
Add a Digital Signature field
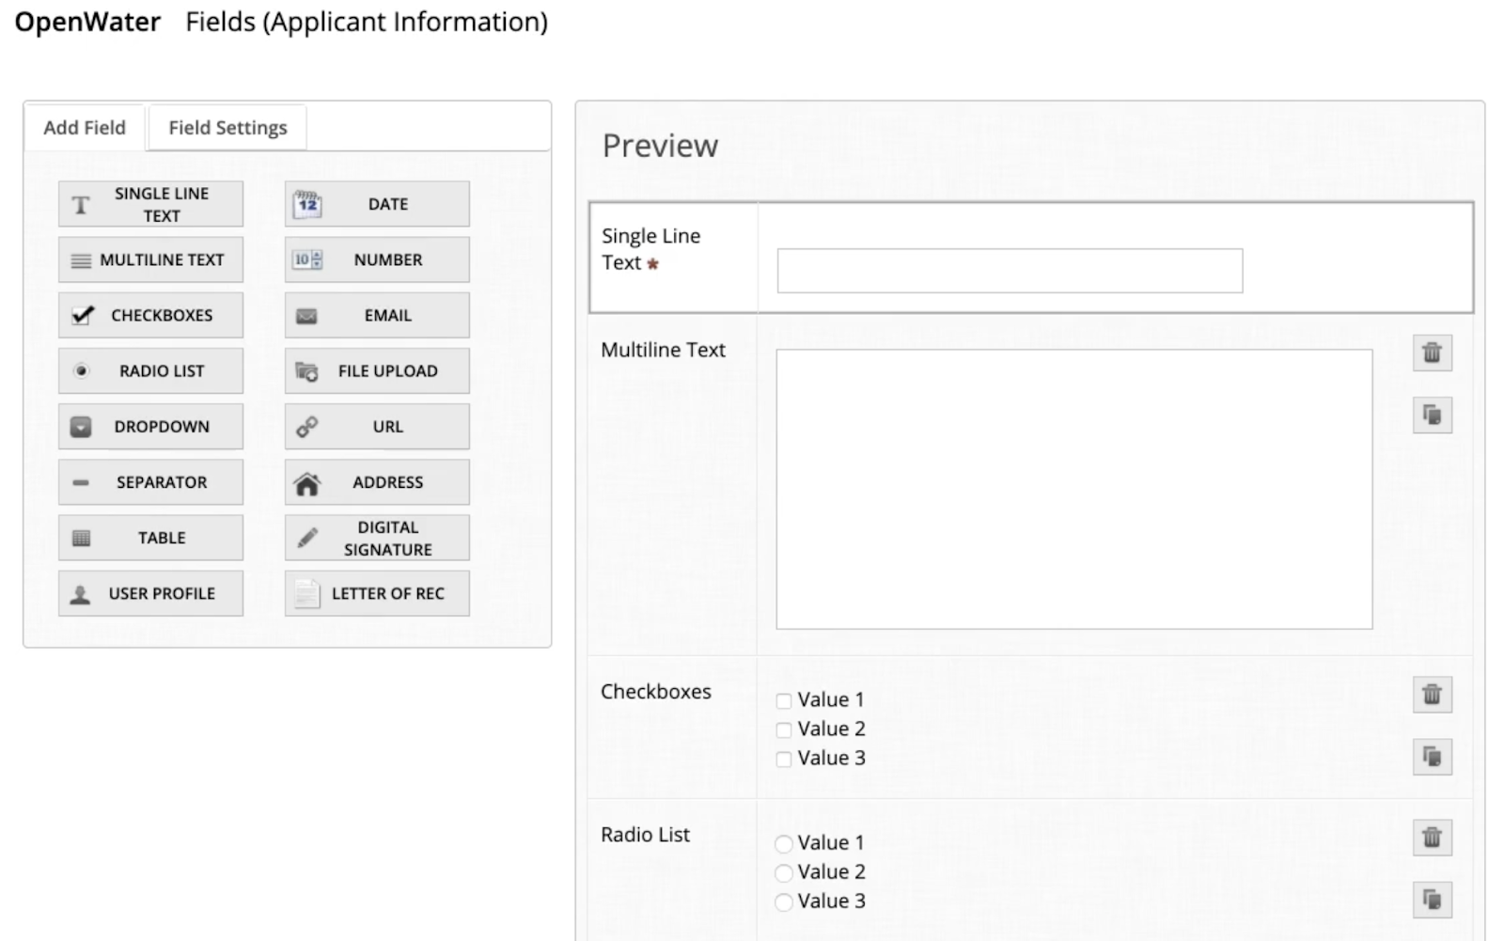coord(375,537)
